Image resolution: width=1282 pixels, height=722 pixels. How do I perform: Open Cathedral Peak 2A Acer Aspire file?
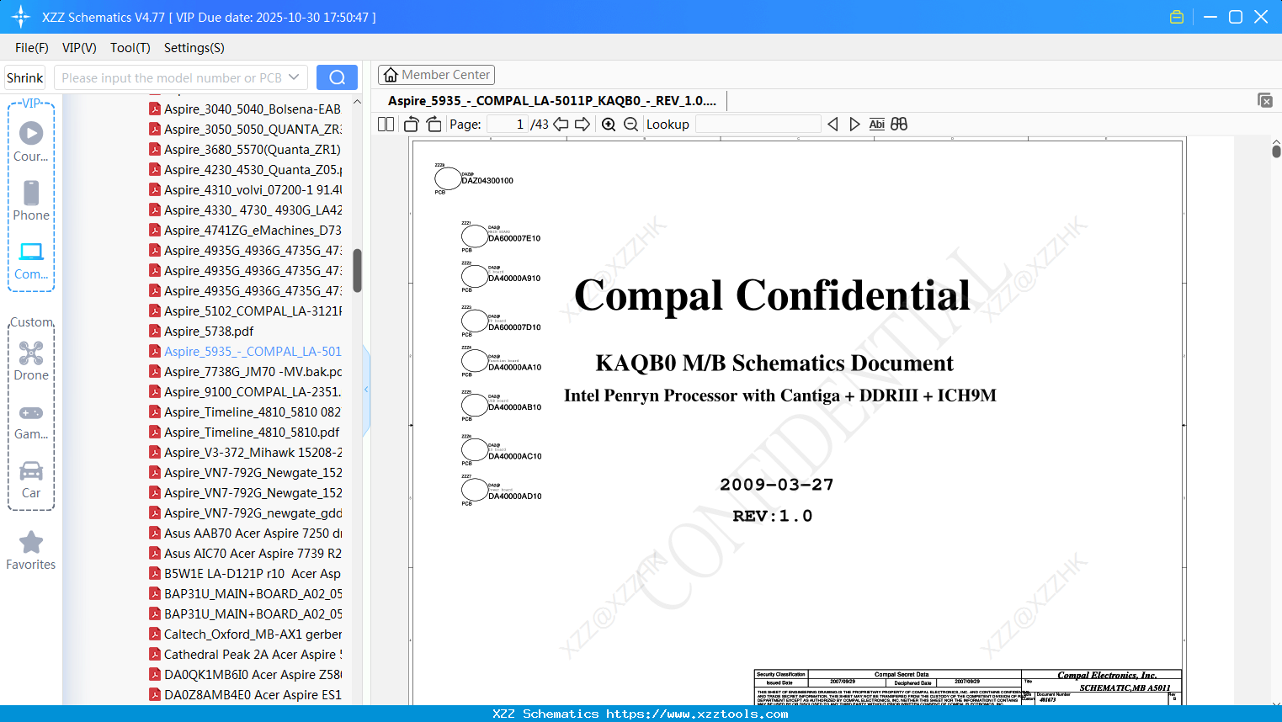(x=245, y=654)
